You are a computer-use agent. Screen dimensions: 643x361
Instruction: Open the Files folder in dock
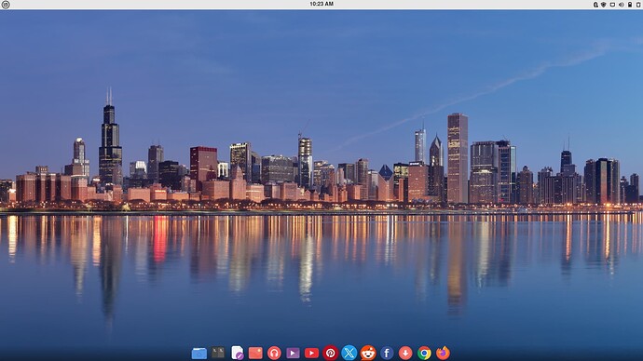198,353
